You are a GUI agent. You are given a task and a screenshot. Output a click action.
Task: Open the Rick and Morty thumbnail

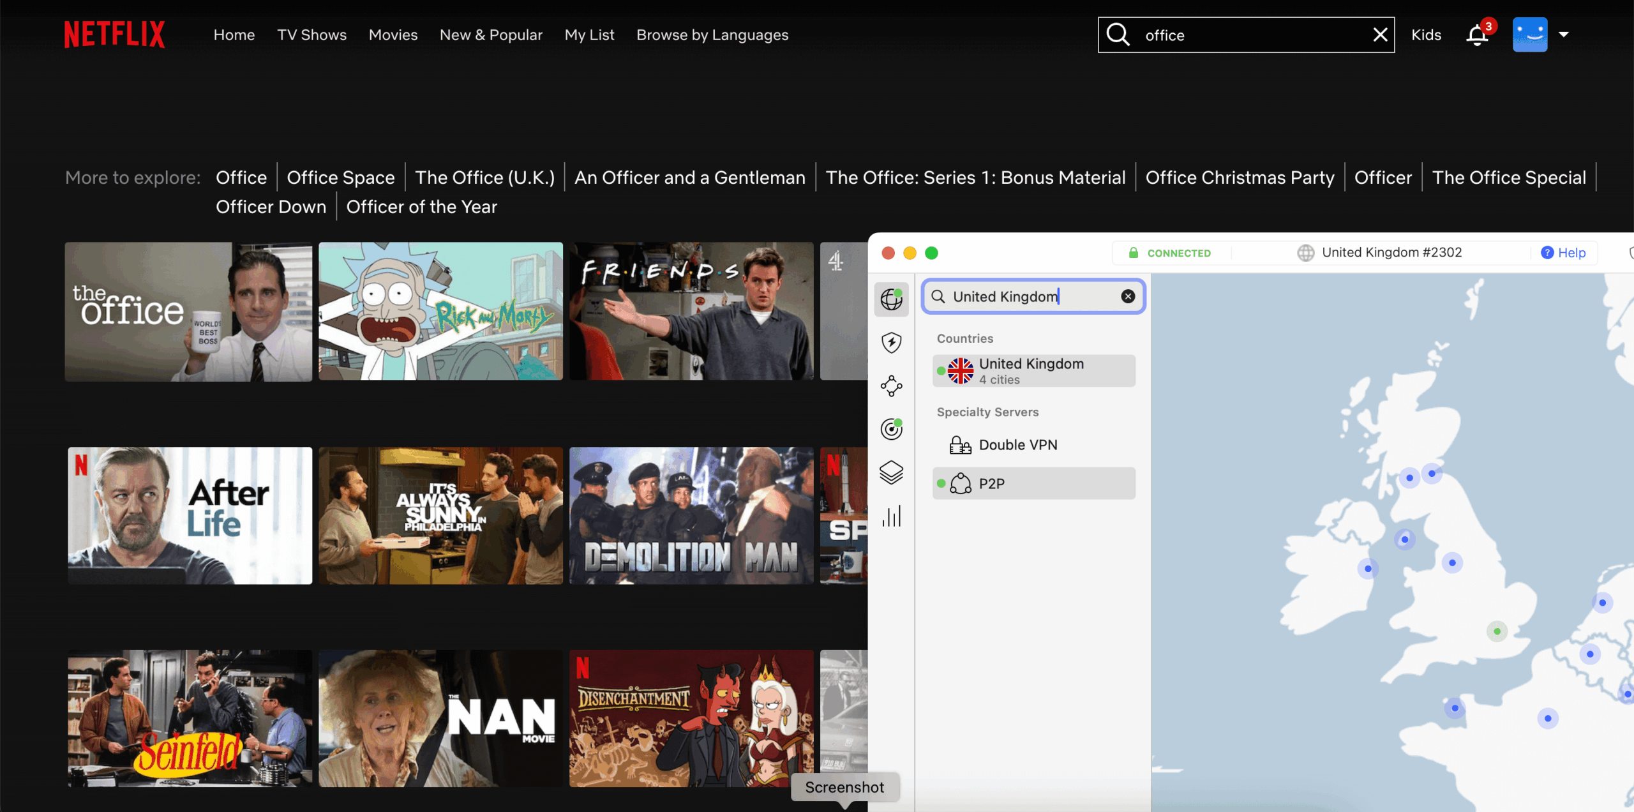tap(440, 312)
